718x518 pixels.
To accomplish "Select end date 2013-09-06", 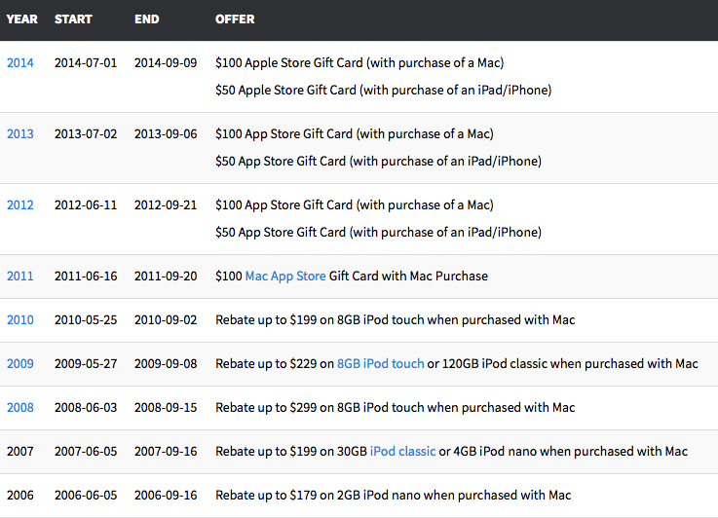I will (x=166, y=133).
